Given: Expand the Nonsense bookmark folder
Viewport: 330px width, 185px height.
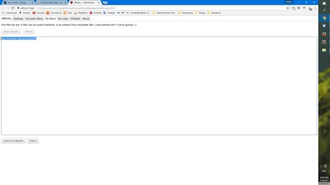Looking at the screenshot, I should coord(214,13).
